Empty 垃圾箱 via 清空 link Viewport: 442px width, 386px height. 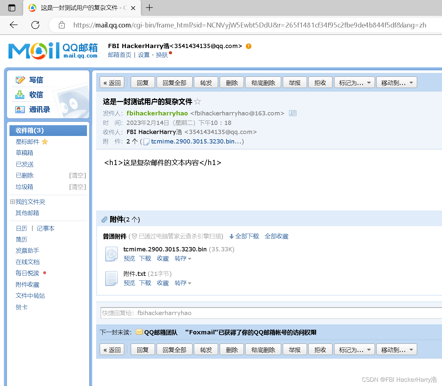click(77, 187)
